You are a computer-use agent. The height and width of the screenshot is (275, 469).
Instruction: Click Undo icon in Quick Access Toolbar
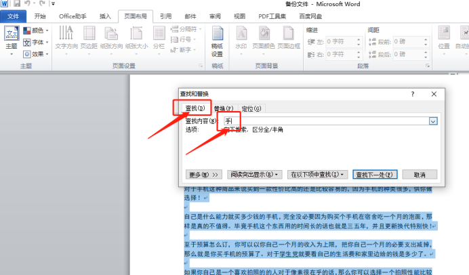pyautogui.click(x=27, y=3)
